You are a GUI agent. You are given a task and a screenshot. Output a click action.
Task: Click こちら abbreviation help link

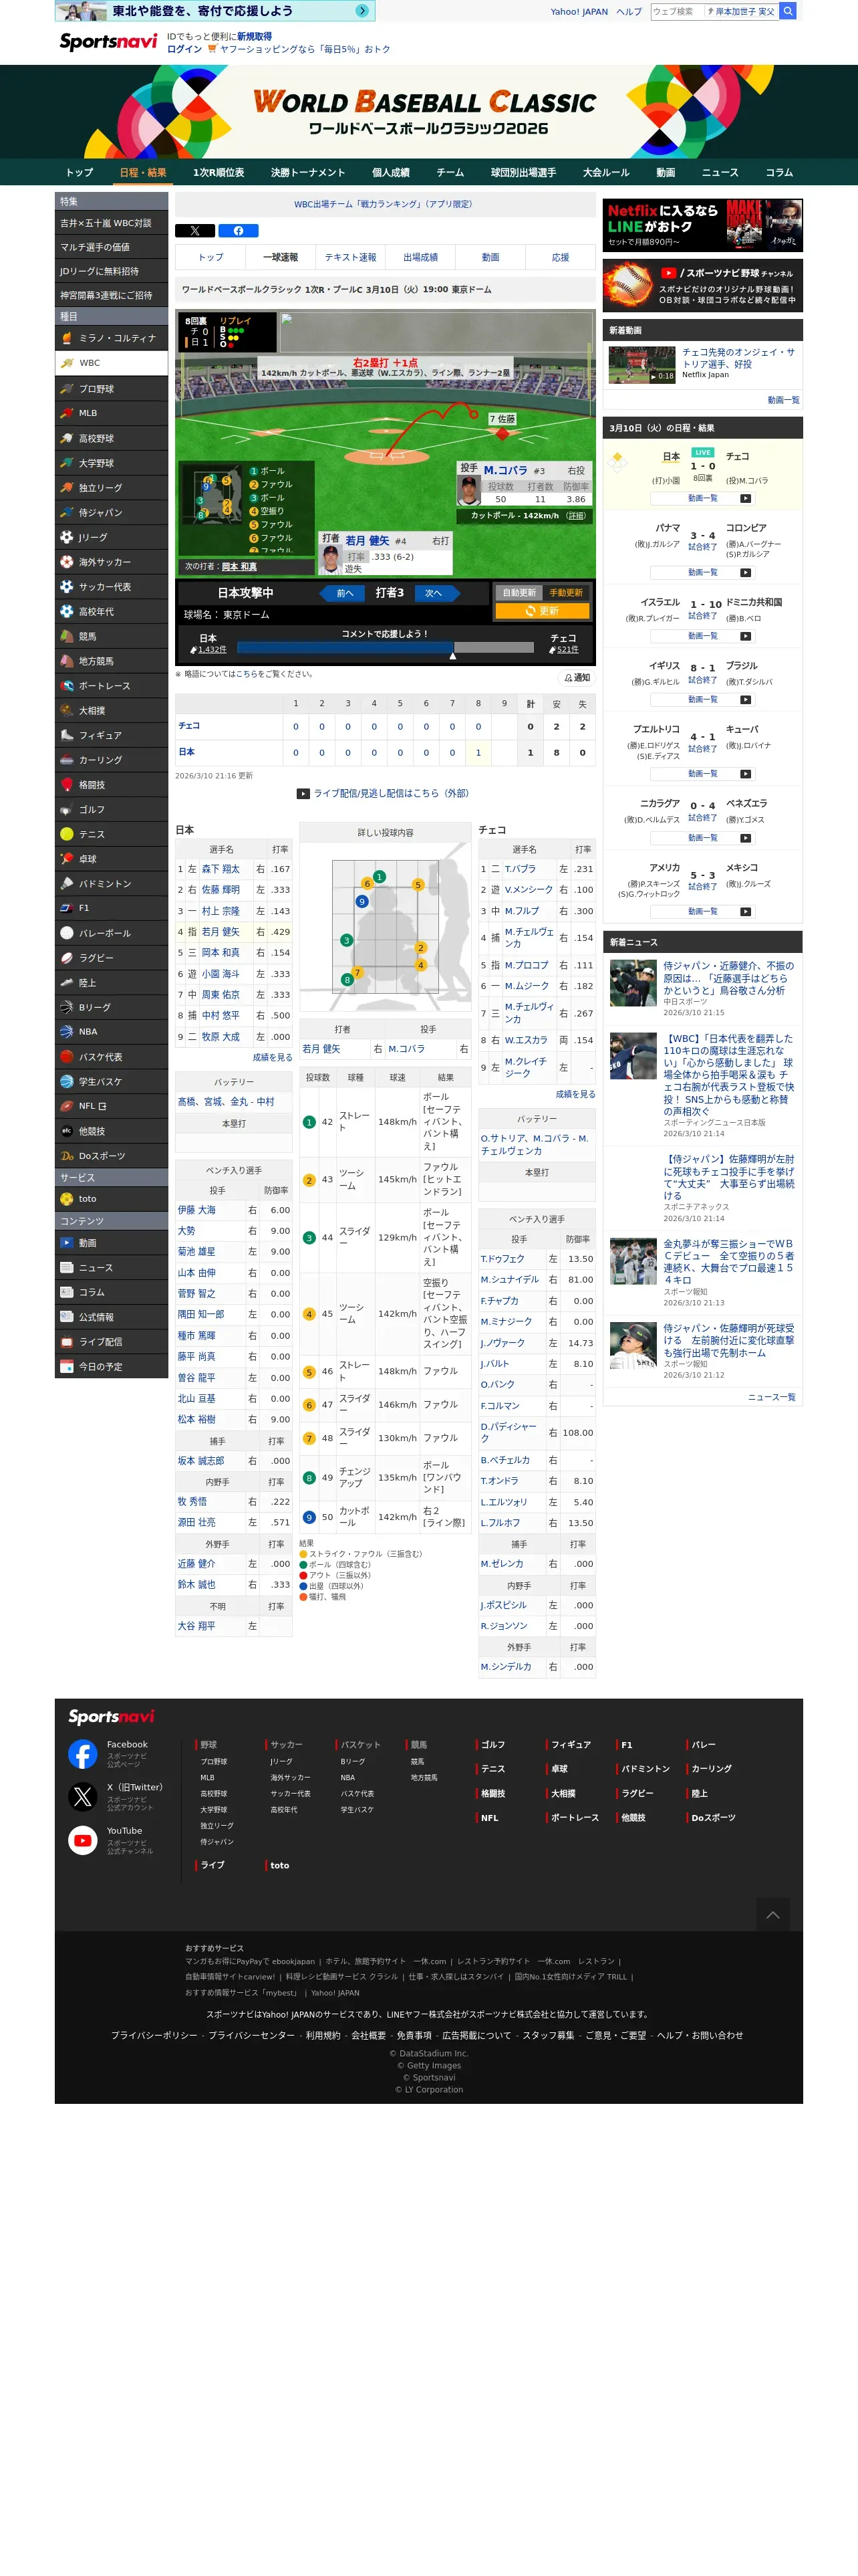tap(246, 674)
